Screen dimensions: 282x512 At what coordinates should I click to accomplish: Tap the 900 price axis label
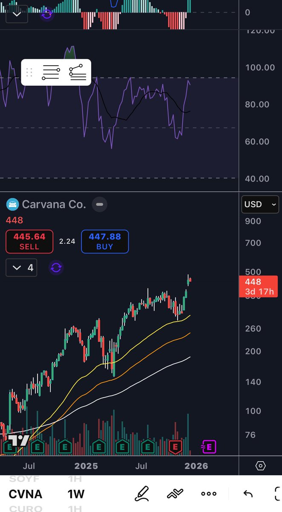253,221
